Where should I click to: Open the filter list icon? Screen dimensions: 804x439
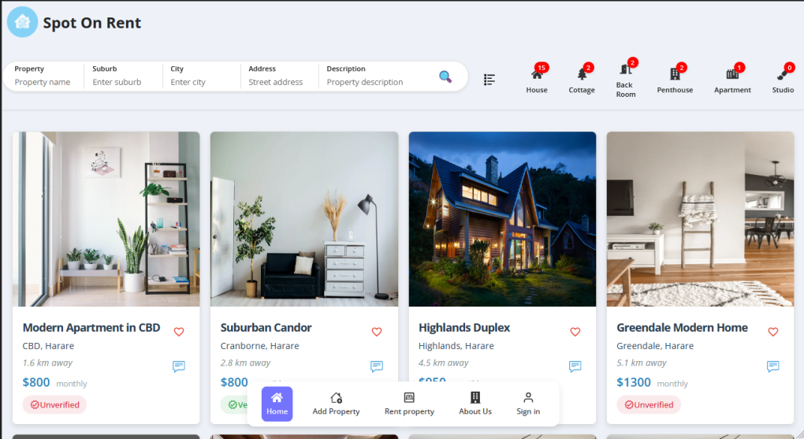(x=489, y=80)
